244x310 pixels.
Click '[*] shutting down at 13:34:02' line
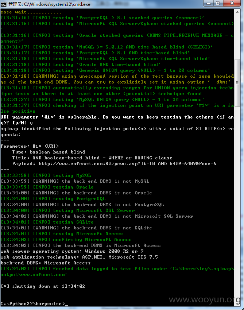[43, 286]
